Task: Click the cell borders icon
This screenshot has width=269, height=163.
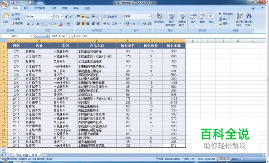Action: [x=46, y=24]
